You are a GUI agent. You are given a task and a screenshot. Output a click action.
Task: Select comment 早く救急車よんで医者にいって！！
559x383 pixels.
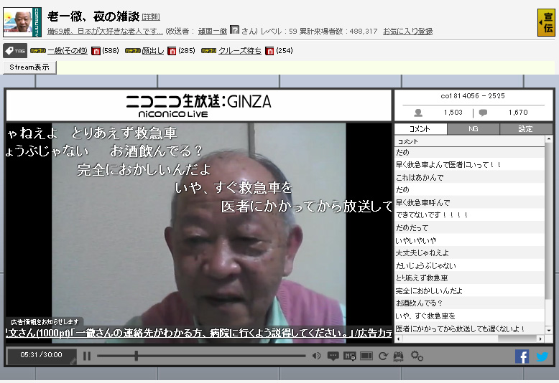coord(470,165)
